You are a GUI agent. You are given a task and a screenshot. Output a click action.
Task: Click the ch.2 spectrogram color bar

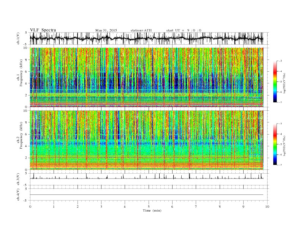coord(275,144)
